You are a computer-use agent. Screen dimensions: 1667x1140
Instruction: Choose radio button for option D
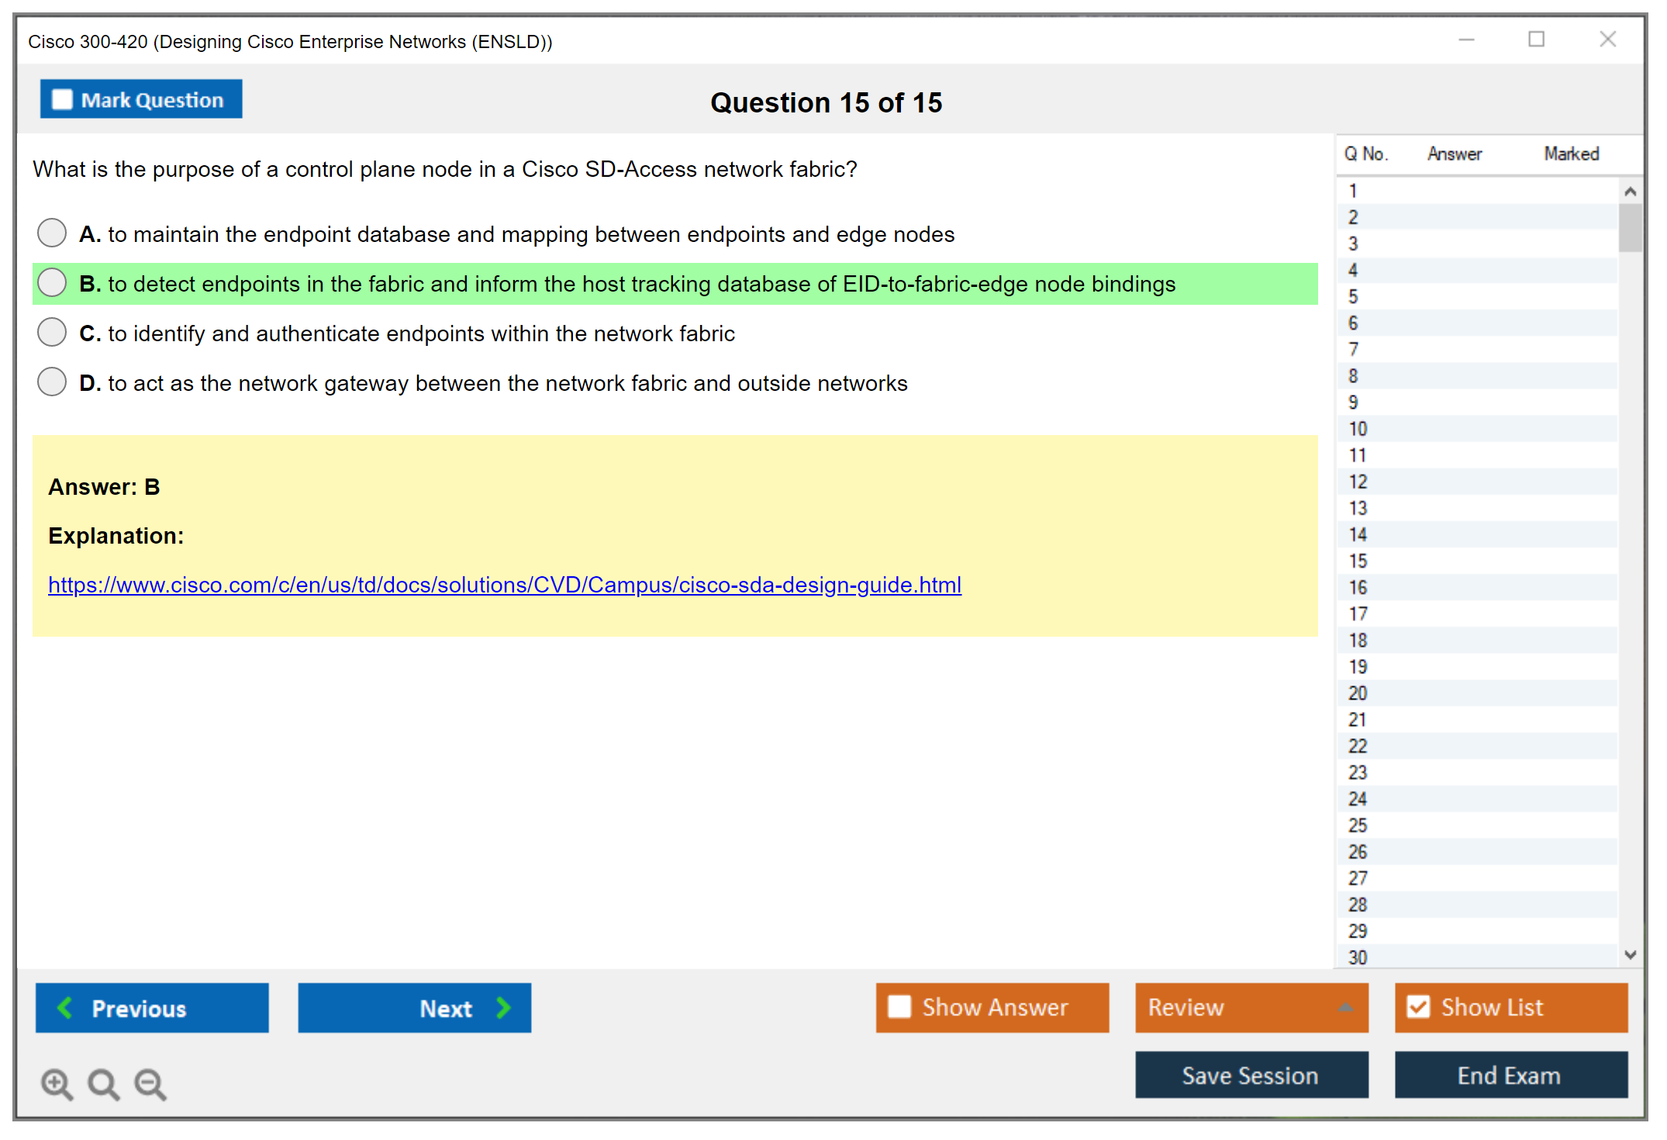tap(52, 382)
